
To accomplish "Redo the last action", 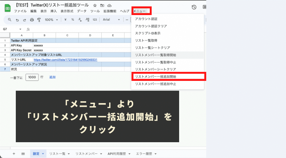I will coord(24,20).
